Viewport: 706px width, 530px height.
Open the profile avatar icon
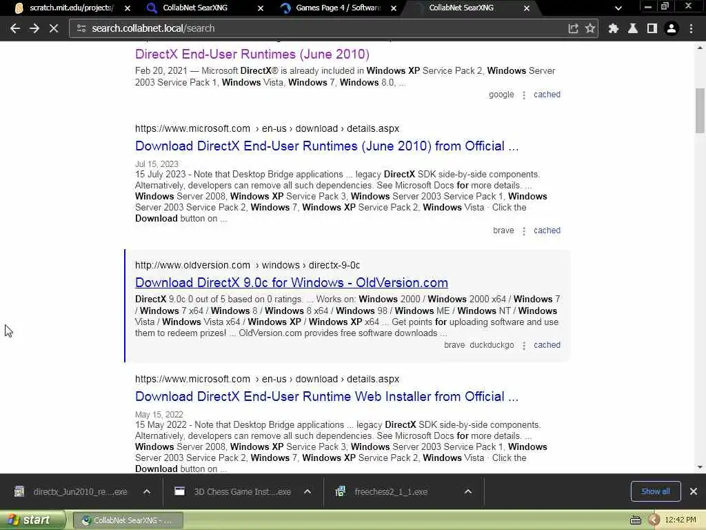pos(672,28)
